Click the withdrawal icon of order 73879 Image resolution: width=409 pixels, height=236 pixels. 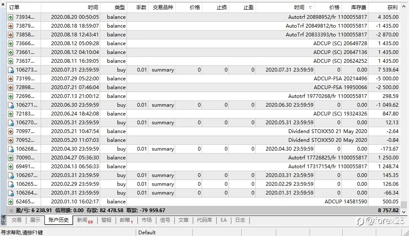(10, 26)
